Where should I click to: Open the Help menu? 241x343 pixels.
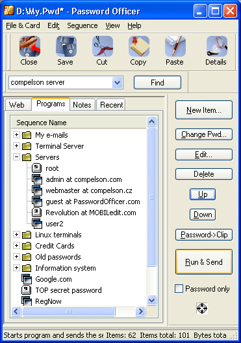(134, 25)
